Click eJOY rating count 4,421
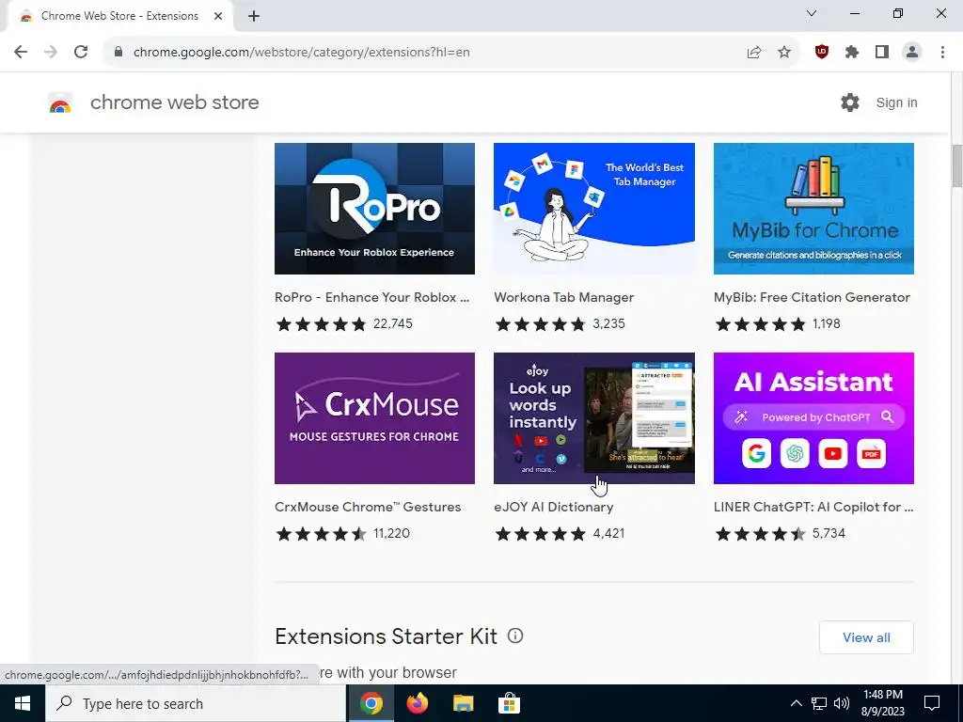963x722 pixels. [x=608, y=533]
